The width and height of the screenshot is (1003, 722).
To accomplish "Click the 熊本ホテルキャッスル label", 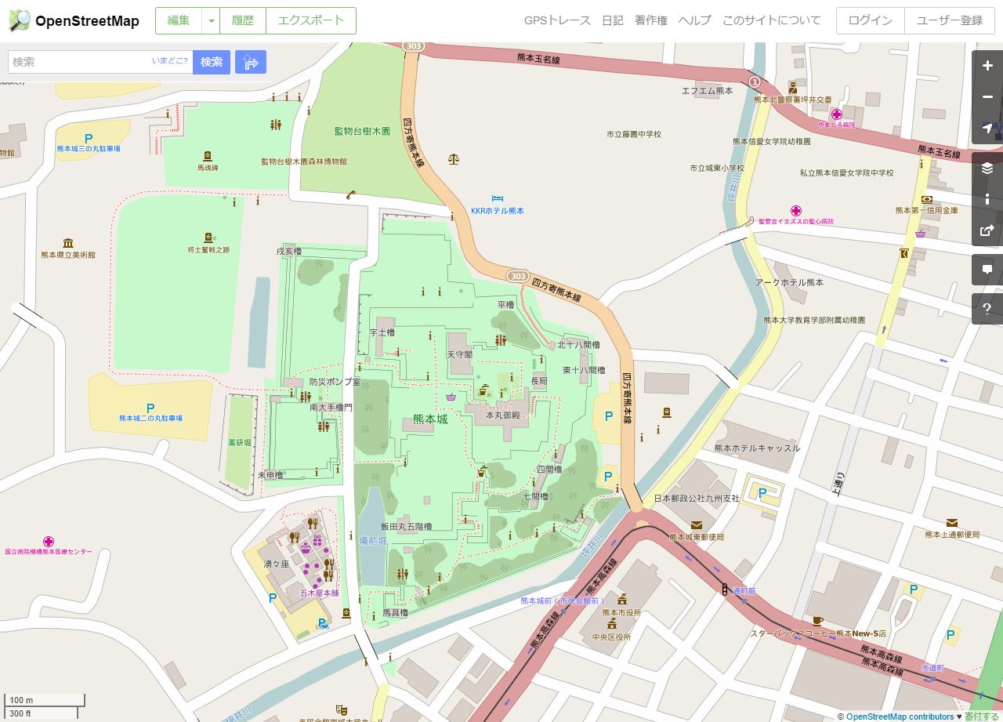I will (x=757, y=448).
